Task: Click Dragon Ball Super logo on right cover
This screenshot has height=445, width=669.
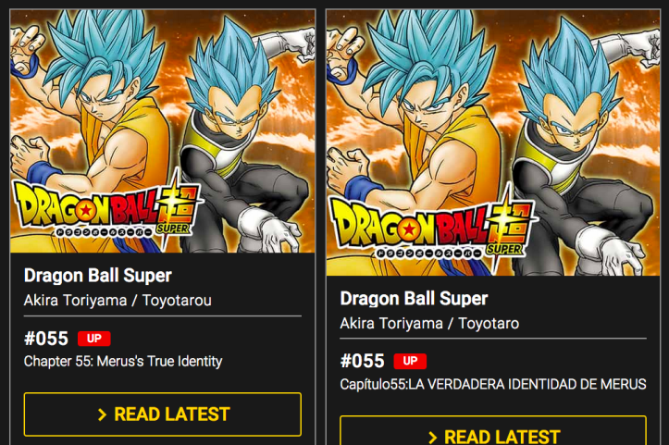Action: coord(432,229)
